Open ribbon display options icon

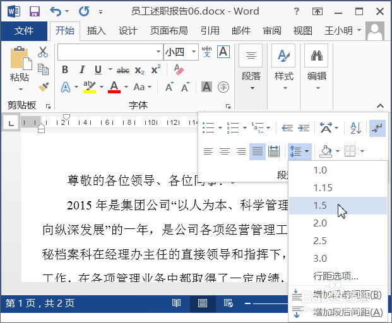(318, 11)
